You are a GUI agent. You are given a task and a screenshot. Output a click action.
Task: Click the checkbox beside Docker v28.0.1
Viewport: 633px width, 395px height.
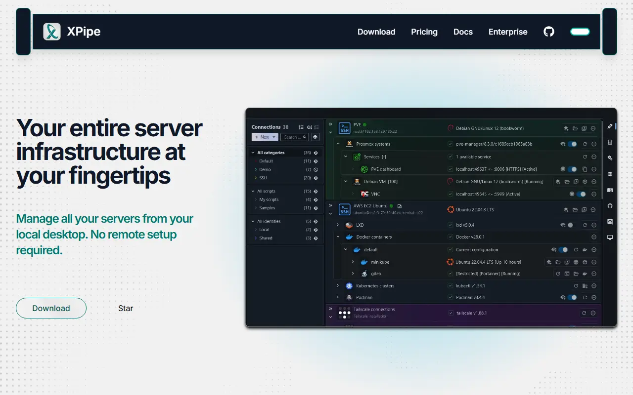(x=450, y=237)
